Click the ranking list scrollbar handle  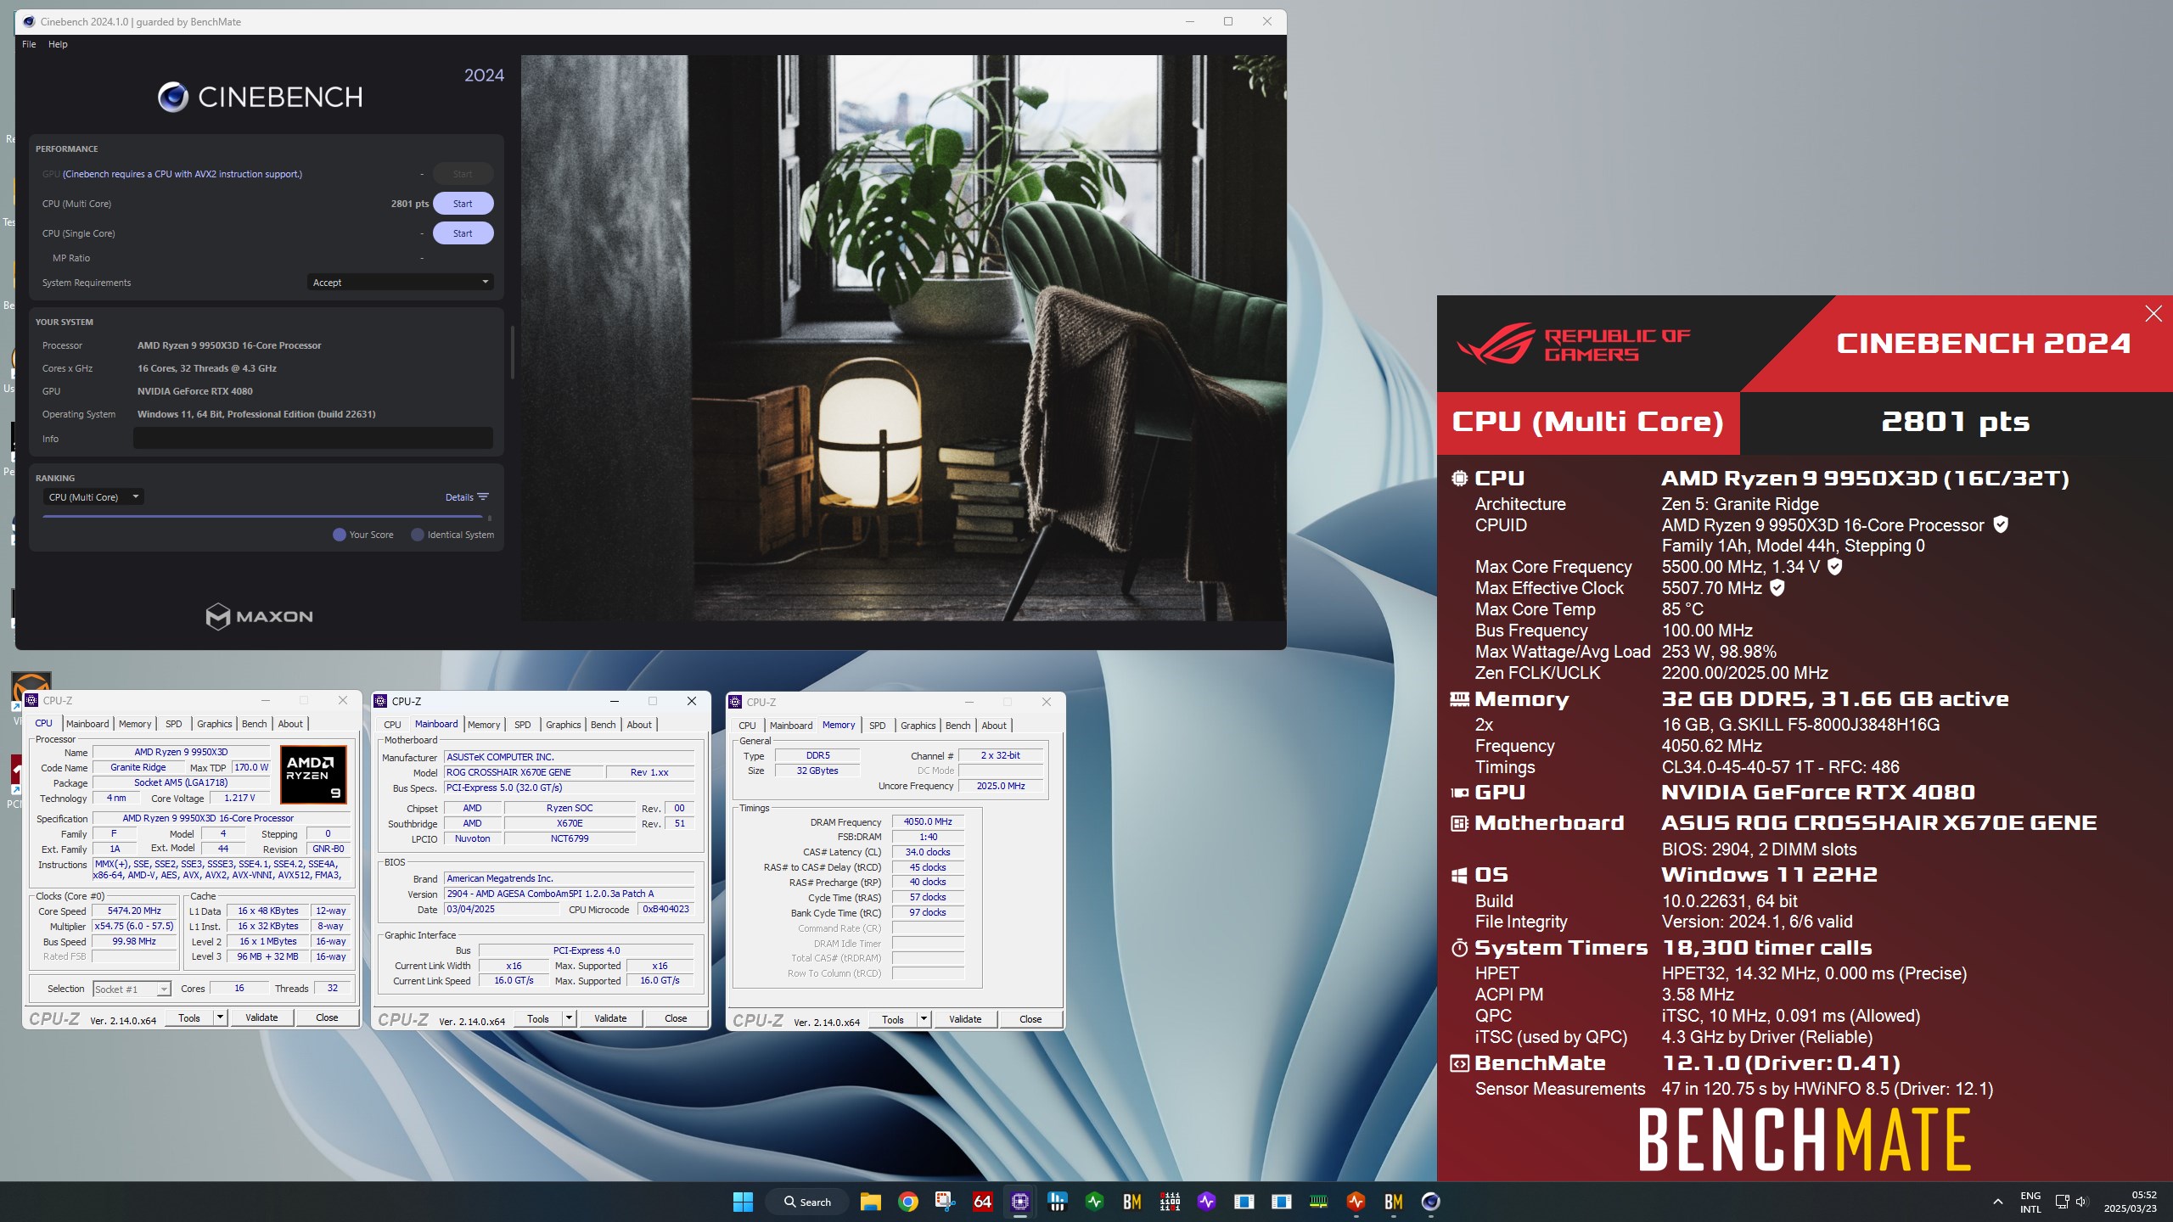pos(490,518)
